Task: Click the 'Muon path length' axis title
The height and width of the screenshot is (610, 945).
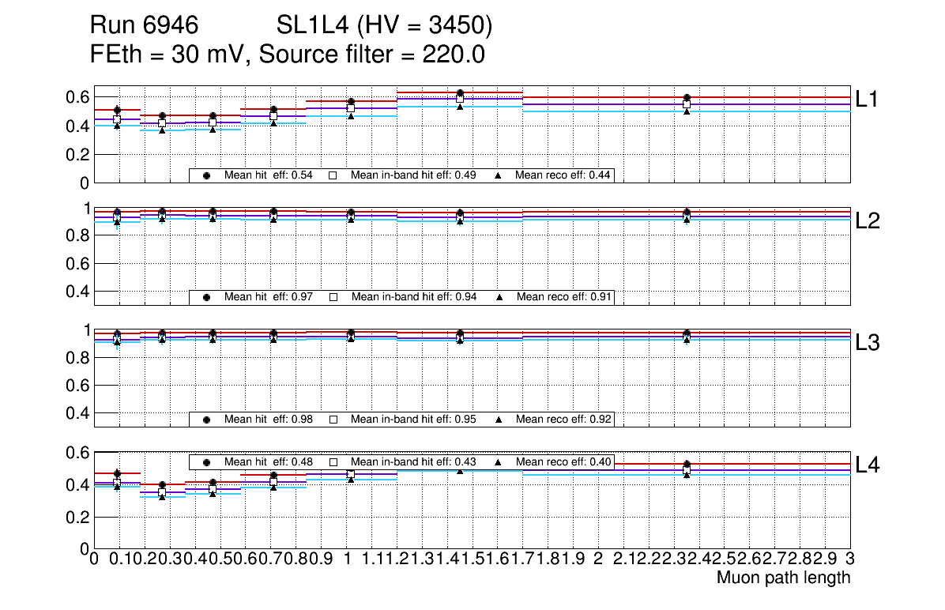Action: (x=783, y=578)
